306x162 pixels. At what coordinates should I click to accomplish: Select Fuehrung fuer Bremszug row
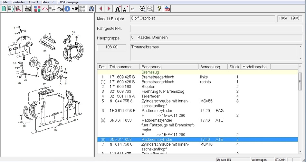tap(198, 91)
